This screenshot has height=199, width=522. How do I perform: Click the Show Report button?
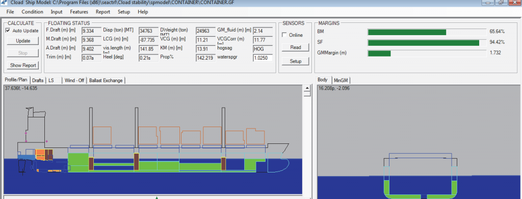(x=23, y=65)
